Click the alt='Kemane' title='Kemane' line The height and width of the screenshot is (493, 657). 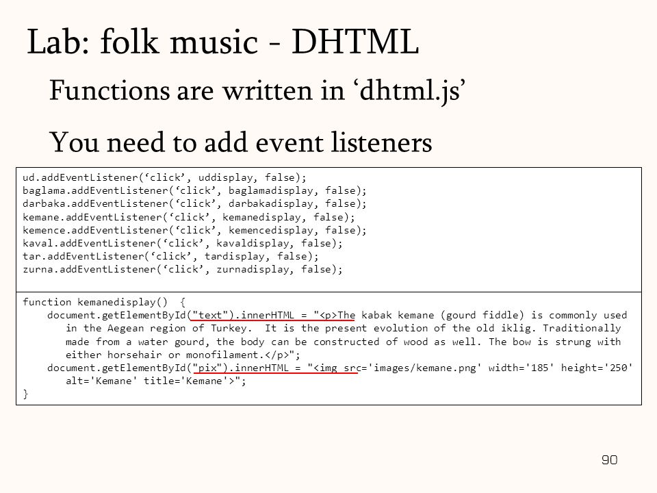(156, 381)
